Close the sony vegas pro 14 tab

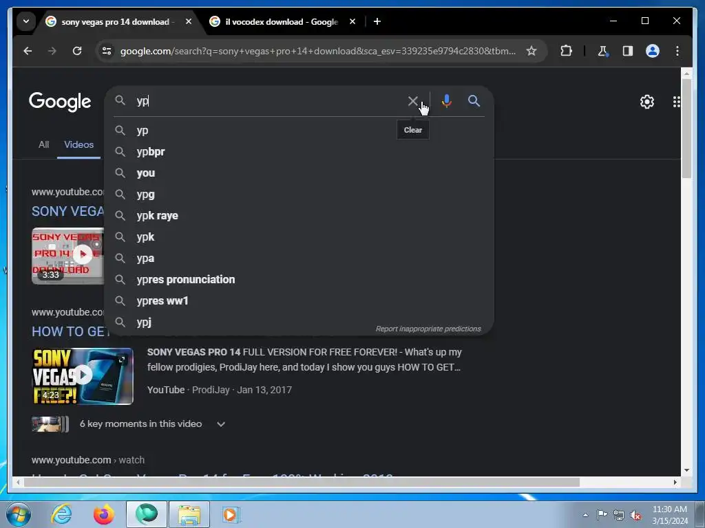tap(189, 21)
